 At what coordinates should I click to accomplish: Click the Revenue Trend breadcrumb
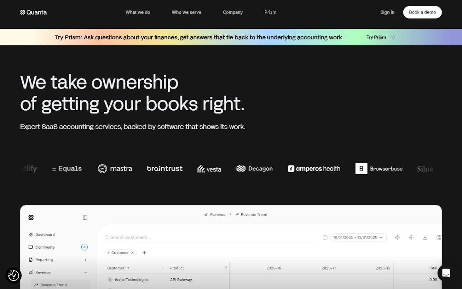click(251, 214)
